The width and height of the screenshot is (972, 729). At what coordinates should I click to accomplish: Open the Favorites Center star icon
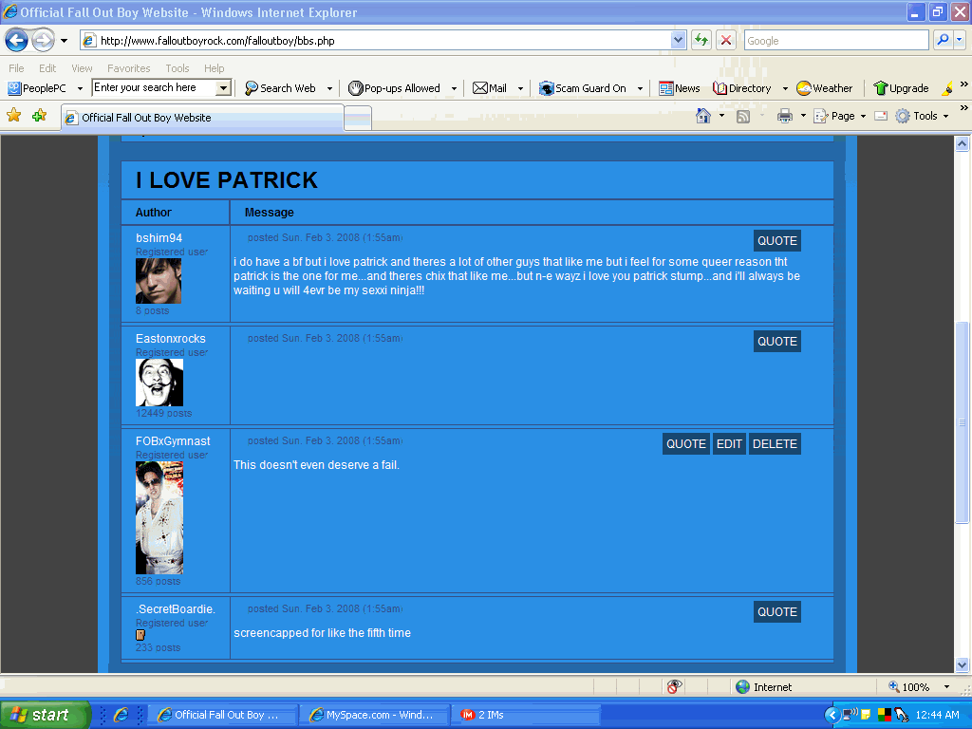click(x=13, y=115)
